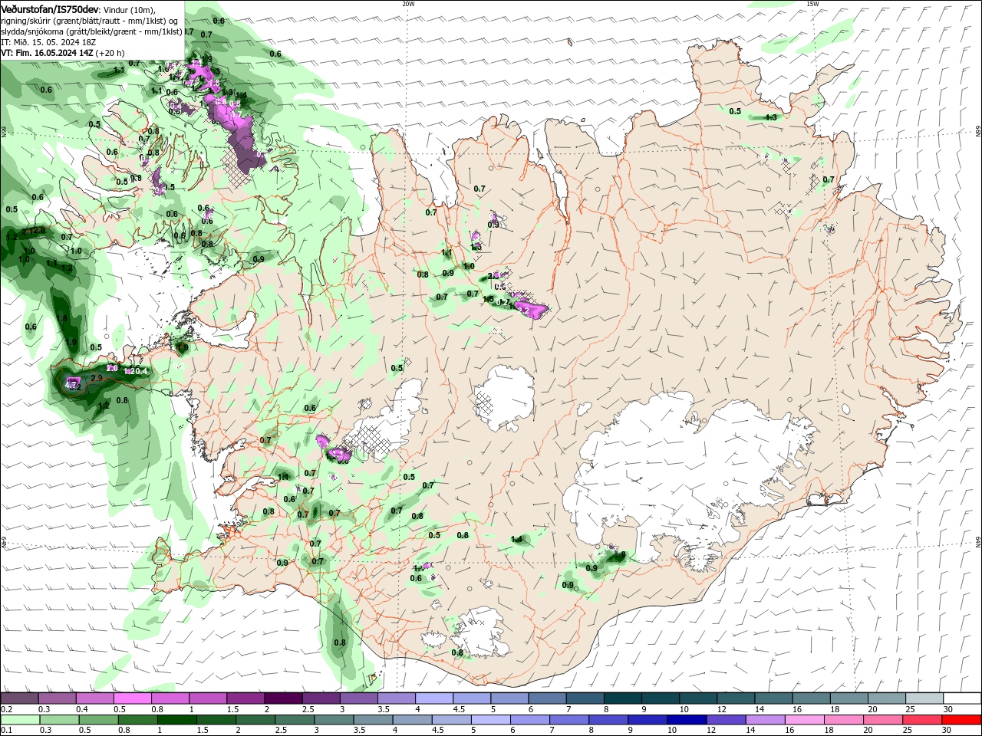
Task: Click the white swatch after 30 in snow legend
Action: click(961, 698)
